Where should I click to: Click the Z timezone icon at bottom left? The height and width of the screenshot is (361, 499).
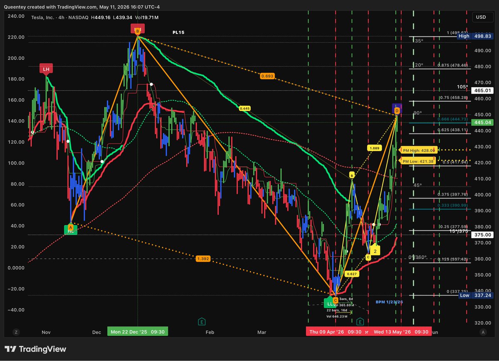click(x=16, y=332)
